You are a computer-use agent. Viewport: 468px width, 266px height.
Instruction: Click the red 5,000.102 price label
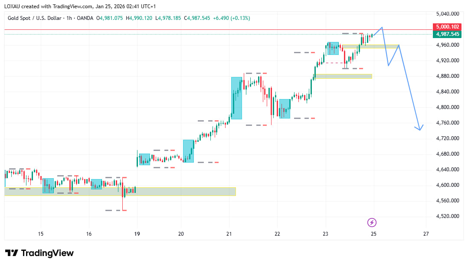448,27
